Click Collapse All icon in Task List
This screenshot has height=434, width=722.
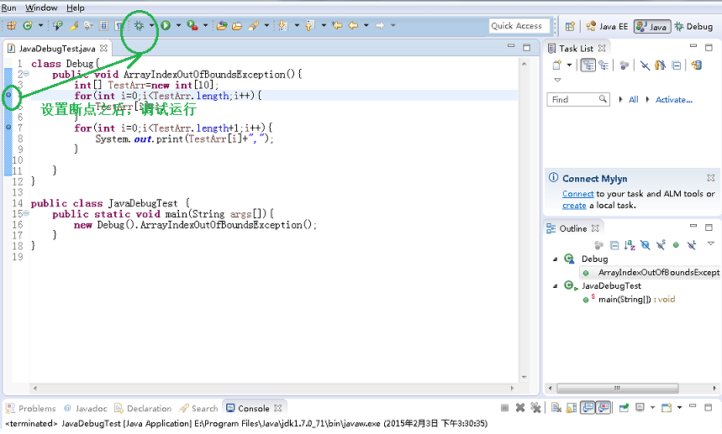[676, 65]
